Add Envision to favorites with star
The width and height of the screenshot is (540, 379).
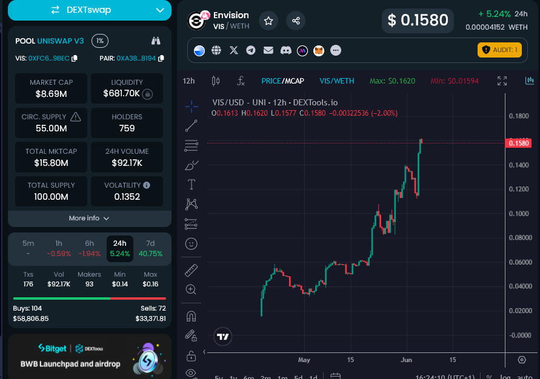(268, 21)
